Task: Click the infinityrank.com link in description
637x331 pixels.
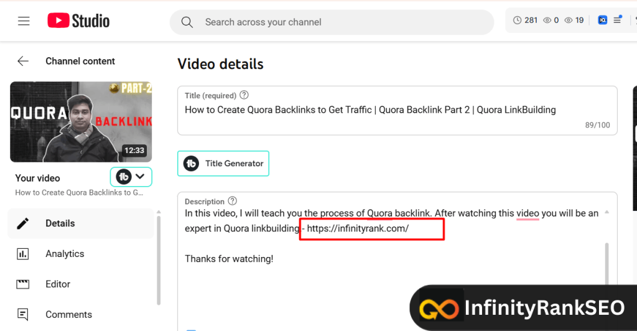Action: [358, 228]
